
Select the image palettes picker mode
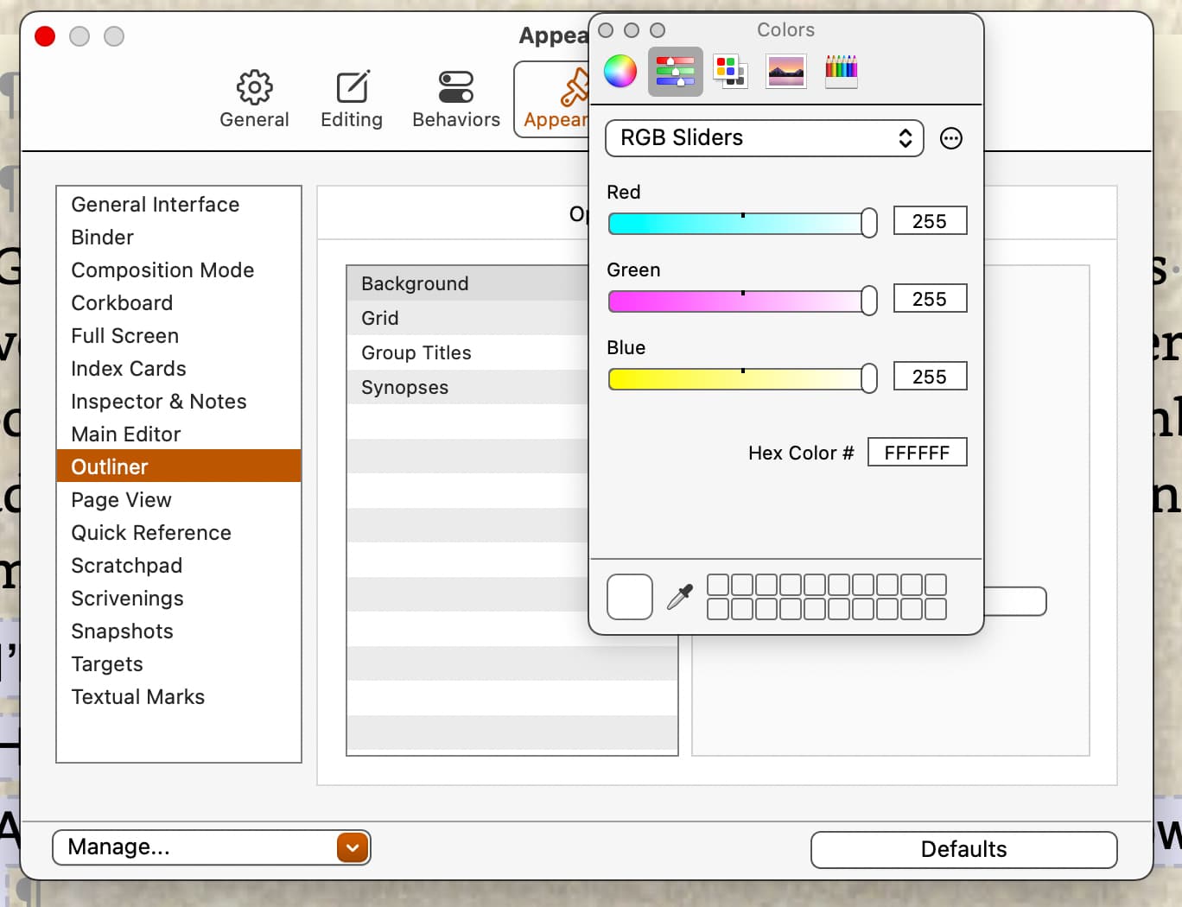(x=786, y=71)
